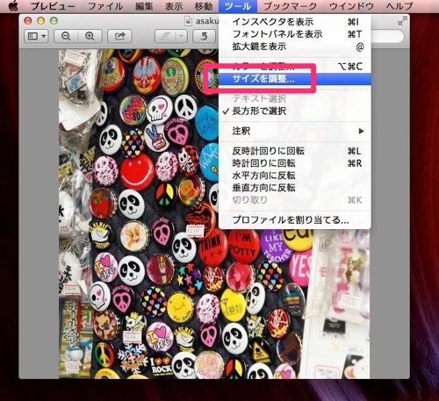Viewport: 439px width, 401px height.
Task: Open the 移動 menu
Action: click(x=204, y=6)
